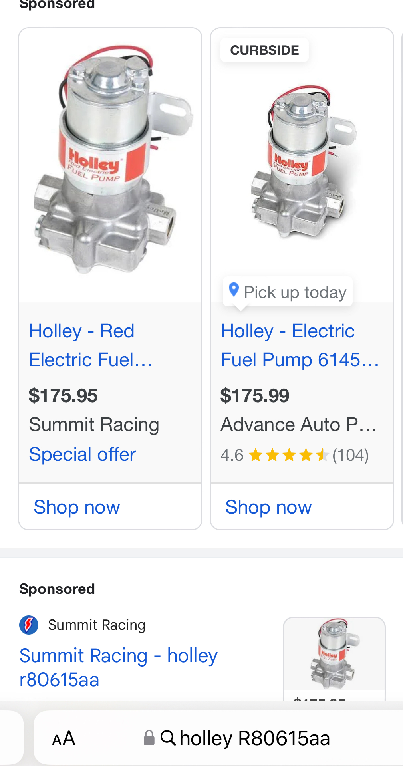Screen dimensions: 403x766
Task: Tap the small pump thumbnail in ad
Action: pyautogui.click(x=334, y=654)
